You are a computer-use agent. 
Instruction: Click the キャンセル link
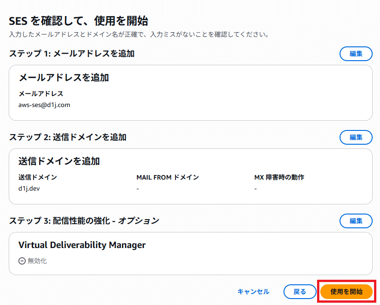pos(253,291)
